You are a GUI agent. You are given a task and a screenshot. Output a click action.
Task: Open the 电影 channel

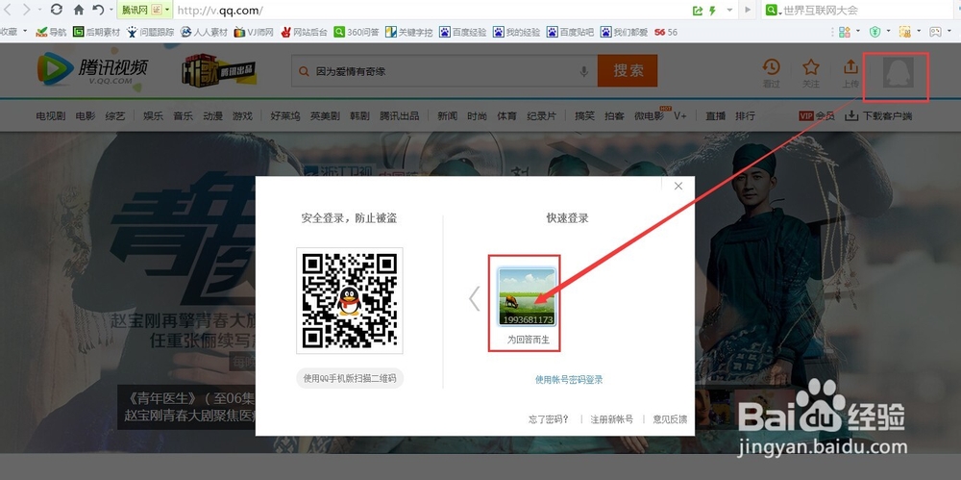pos(86,115)
